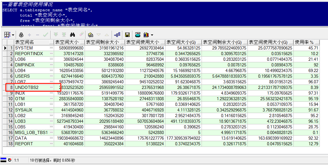Select row number 14 in the grid
328x165 pixels.
11,121
